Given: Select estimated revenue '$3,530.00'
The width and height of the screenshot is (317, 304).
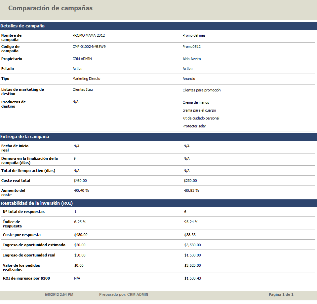Looking at the screenshot, I should click(x=192, y=245).
